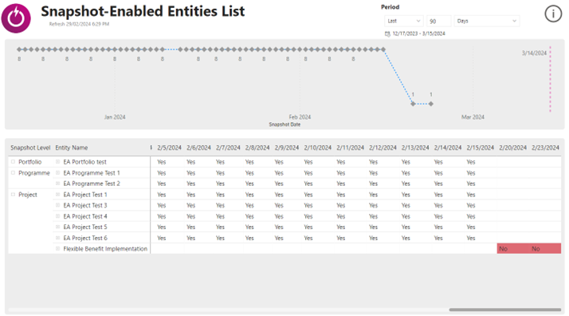Screen dimensions: 569x316
Task: Click the EA Project Test 1 entity name
Action: [85, 195]
